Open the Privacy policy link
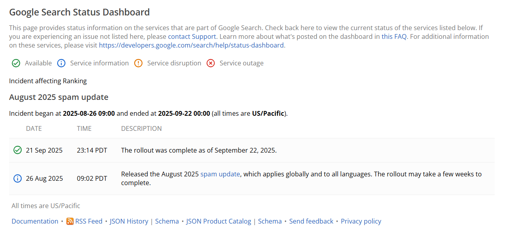 (x=361, y=221)
